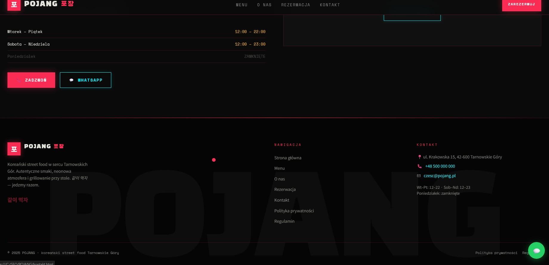Click the NAWIGACJA footer heading

click(x=288, y=145)
